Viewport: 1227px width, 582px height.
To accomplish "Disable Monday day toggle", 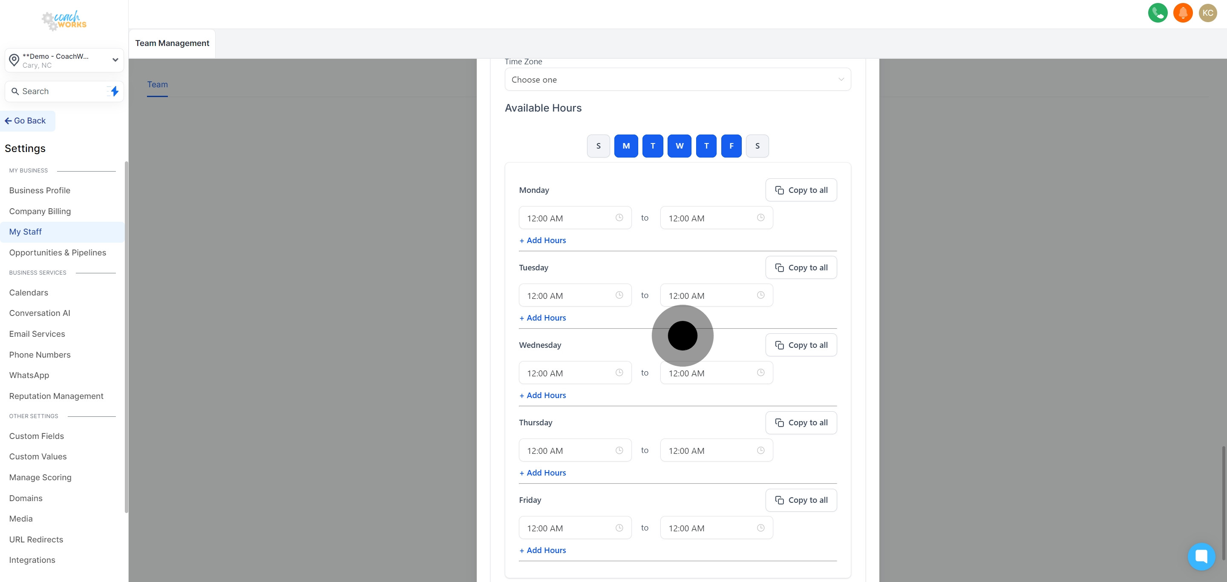I will tap(626, 146).
